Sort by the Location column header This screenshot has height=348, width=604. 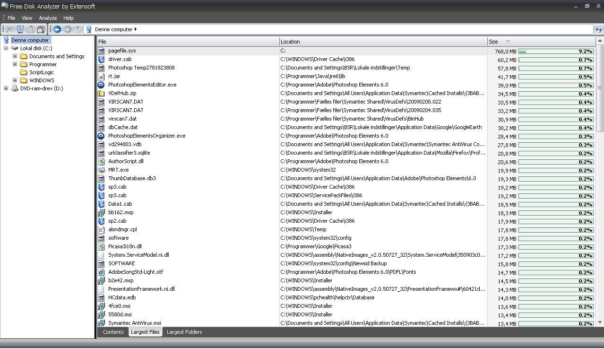(383, 42)
